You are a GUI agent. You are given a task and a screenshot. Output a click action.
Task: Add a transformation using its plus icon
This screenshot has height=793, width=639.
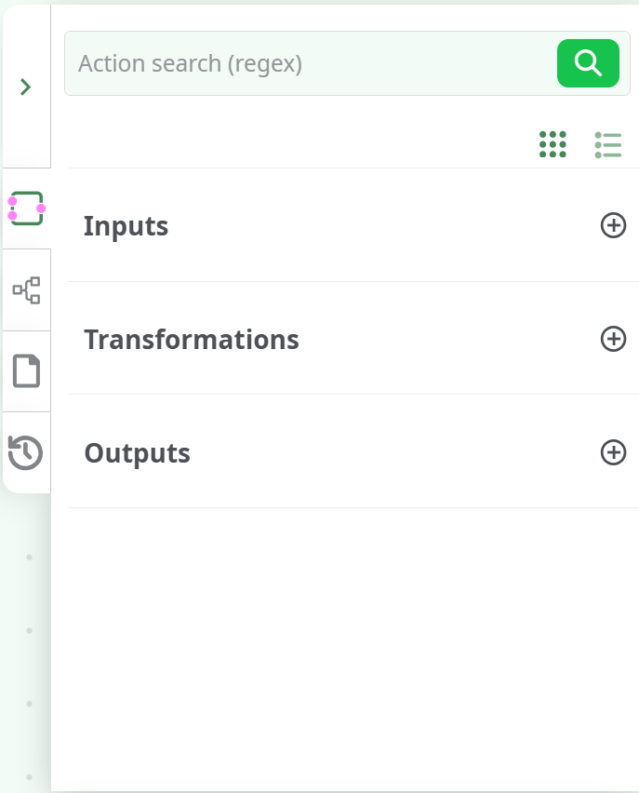pyautogui.click(x=613, y=340)
